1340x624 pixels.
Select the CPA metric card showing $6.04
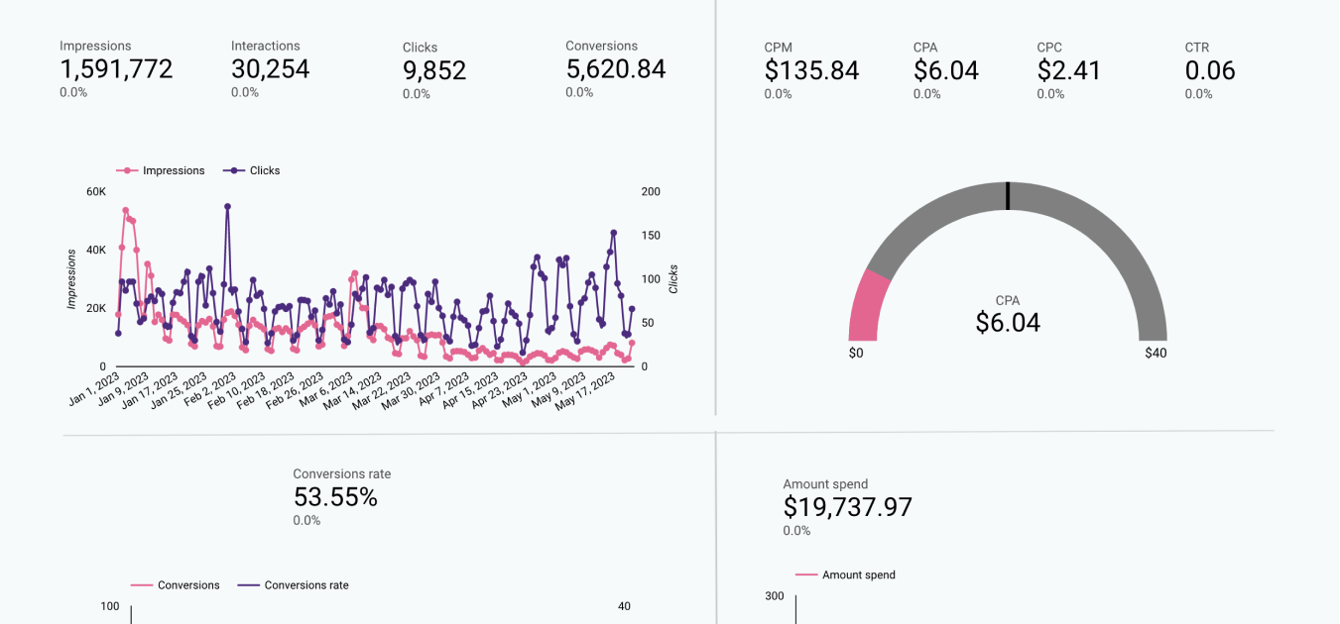click(x=946, y=70)
